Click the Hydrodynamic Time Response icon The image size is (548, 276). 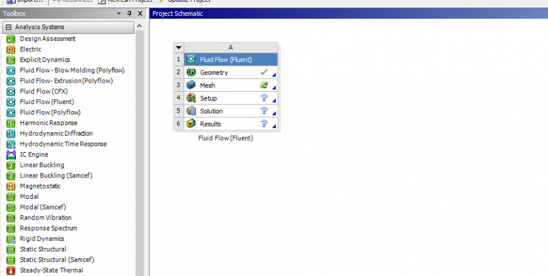click(11, 144)
